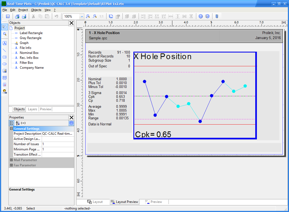Open Print Preview from the toolbar
Screen dimensions: 289x212
click(16, 16)
